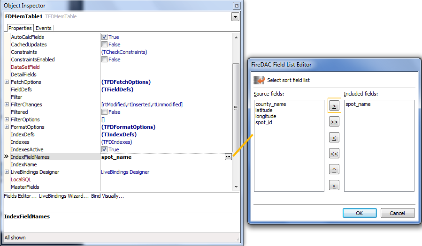Select the Filter property

tap(16, 97)
